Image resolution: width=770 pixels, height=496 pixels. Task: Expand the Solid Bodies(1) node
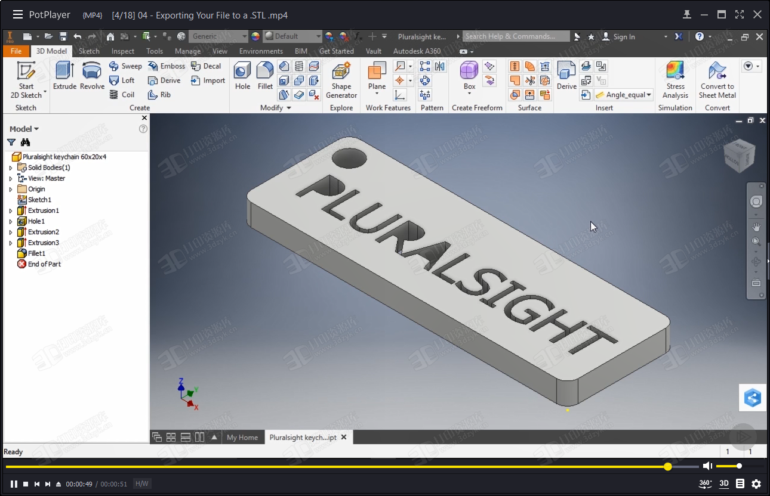[x=10, y=168]
